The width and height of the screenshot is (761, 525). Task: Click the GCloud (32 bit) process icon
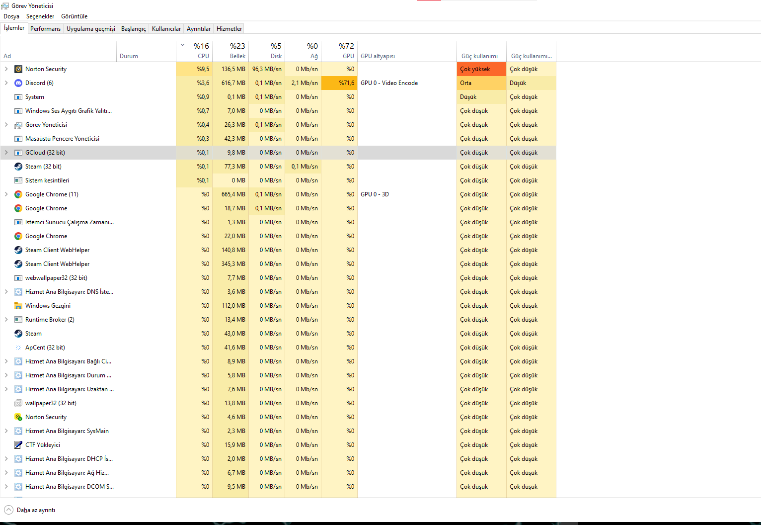click(18, 153)
